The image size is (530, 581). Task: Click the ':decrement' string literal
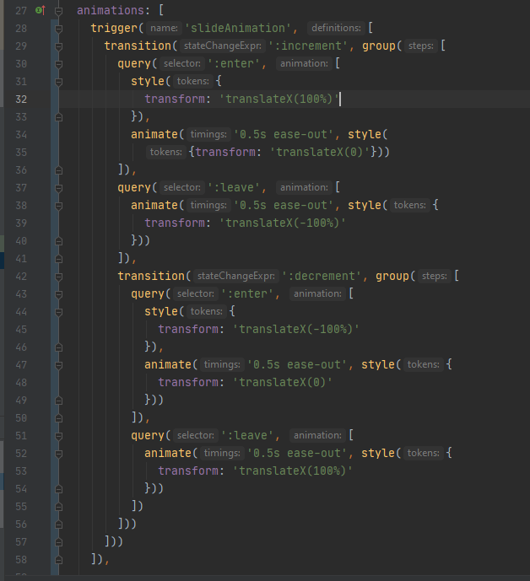(x=322, y=276)
